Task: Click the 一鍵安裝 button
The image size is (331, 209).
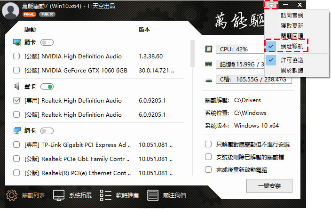Action: (269, 186)
